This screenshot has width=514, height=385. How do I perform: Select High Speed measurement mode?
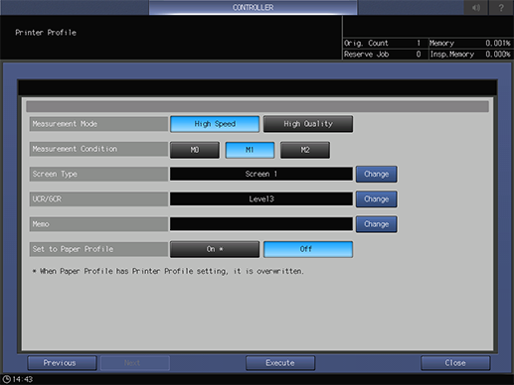(215, 124)
